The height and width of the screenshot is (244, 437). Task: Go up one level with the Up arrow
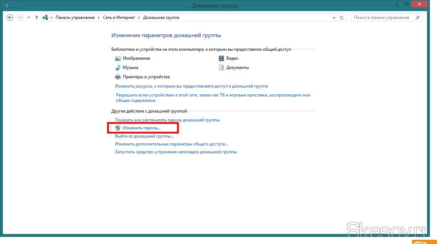[36, 18]
